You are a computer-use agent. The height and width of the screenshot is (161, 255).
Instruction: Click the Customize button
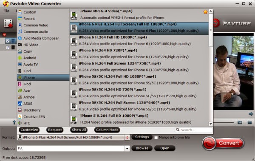[29, 130]
